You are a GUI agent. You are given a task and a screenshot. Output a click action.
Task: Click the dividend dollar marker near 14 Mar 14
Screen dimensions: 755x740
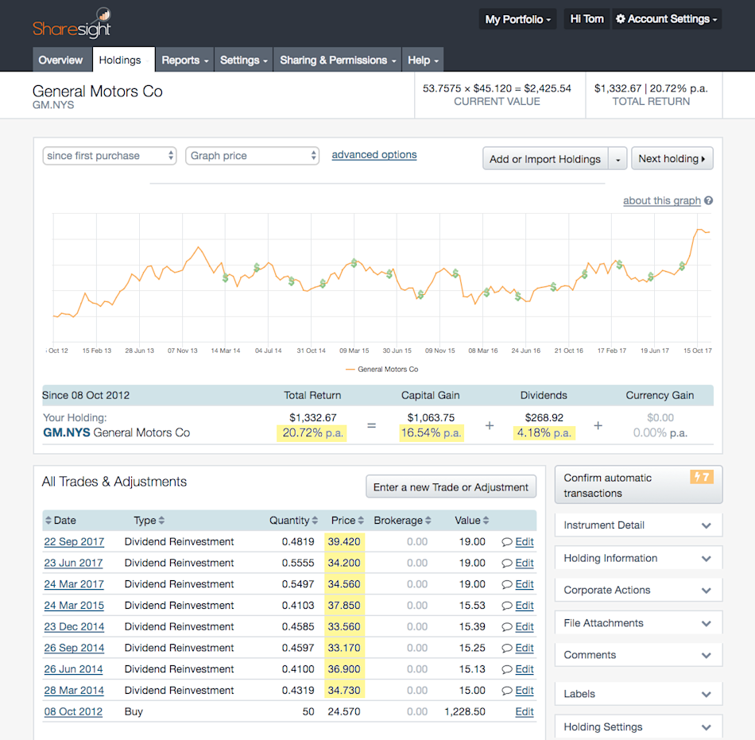tap(226, 278)
